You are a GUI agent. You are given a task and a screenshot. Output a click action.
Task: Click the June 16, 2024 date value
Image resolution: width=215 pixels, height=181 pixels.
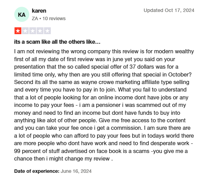76,171
